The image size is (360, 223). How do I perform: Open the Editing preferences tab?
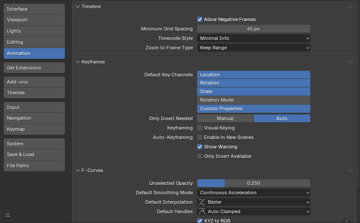click(34, 42)
